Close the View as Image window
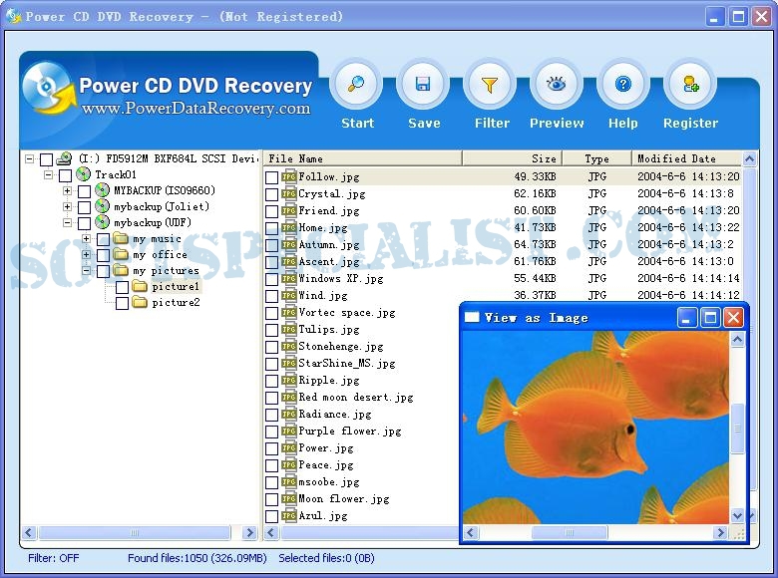Image resolution: width=778 pixels, height=578 pixels. tap(733, 318)
